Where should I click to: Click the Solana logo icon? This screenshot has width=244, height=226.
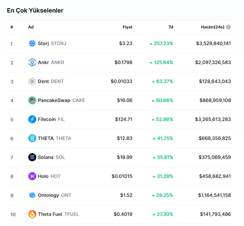pos(32,157)
